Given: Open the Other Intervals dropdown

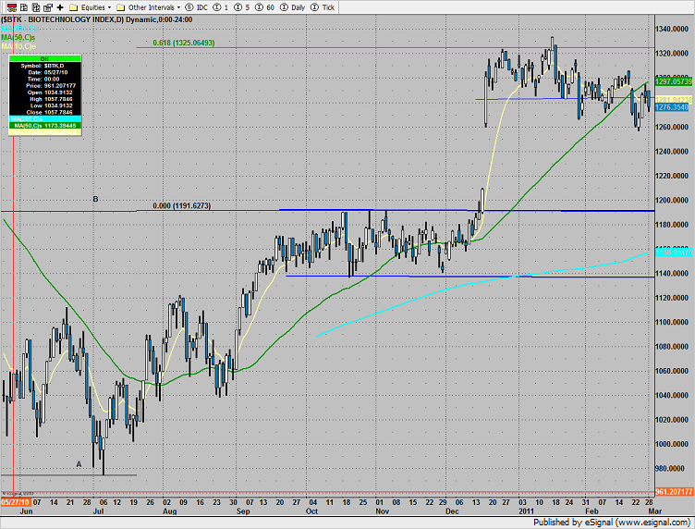Looking at the screenshot, I should point(149,7).
